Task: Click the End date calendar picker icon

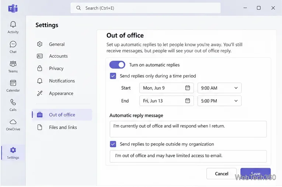Action: click(187, 101)
